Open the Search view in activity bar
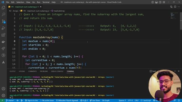Viewport: 182px width, 102px height. coord(3,14)
